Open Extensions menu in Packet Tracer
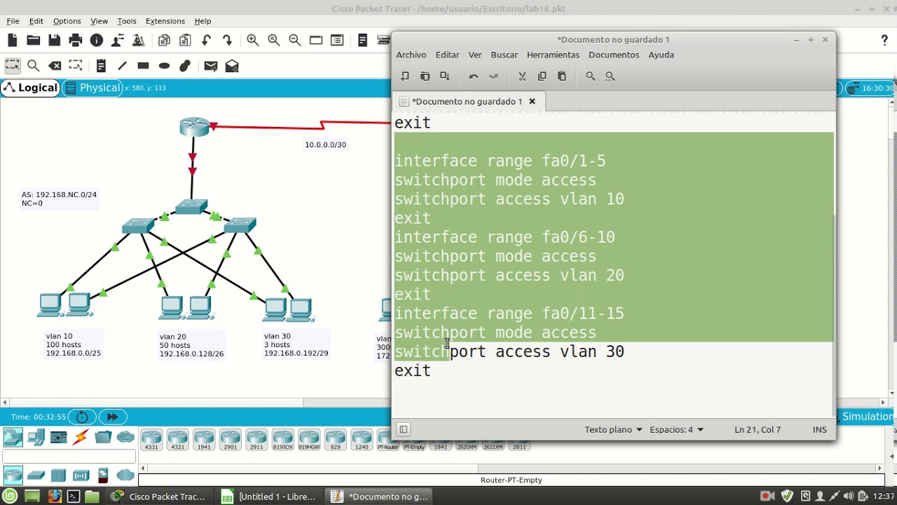Viewport: 897px width, 505px height. click(165, 21)
